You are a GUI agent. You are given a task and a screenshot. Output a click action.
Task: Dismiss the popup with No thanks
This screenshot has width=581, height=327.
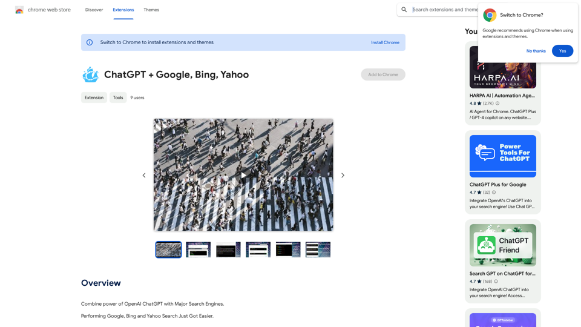coord(536,51)
